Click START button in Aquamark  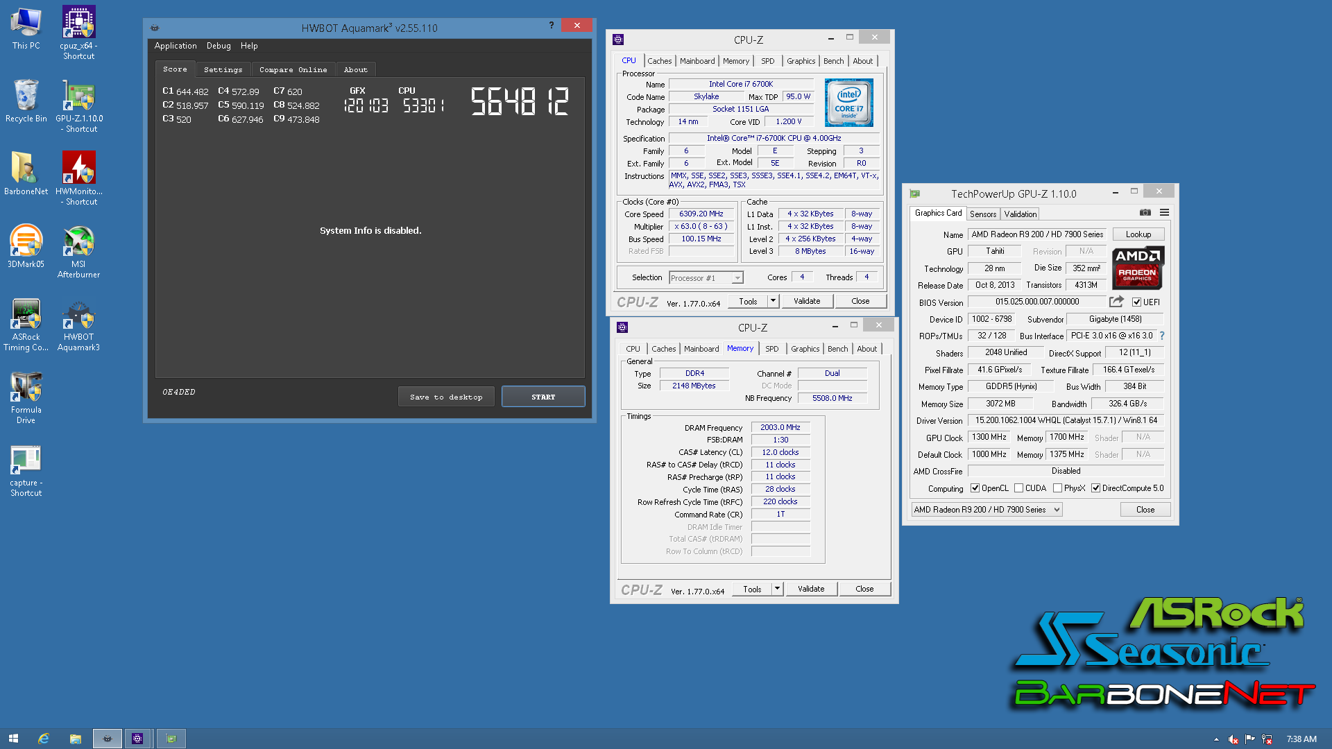pyautogui.click(x=543, y=397)
